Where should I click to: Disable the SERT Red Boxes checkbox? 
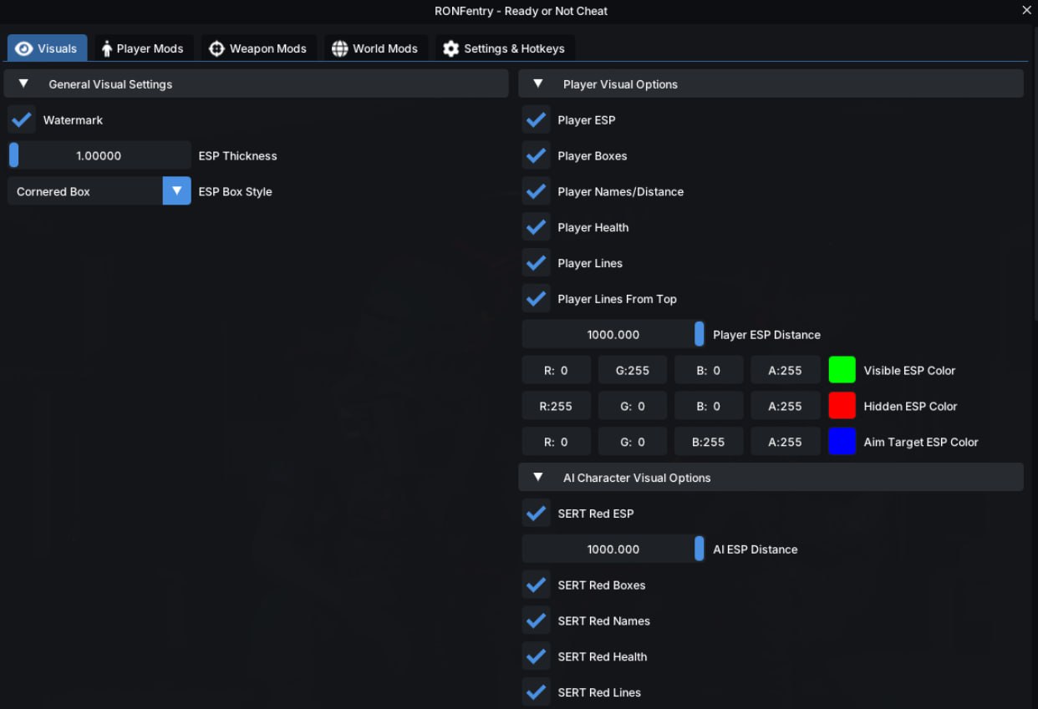537,585
